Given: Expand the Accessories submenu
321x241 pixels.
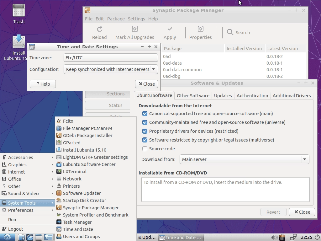Looking at the screenshot, I should coord(28,158).
